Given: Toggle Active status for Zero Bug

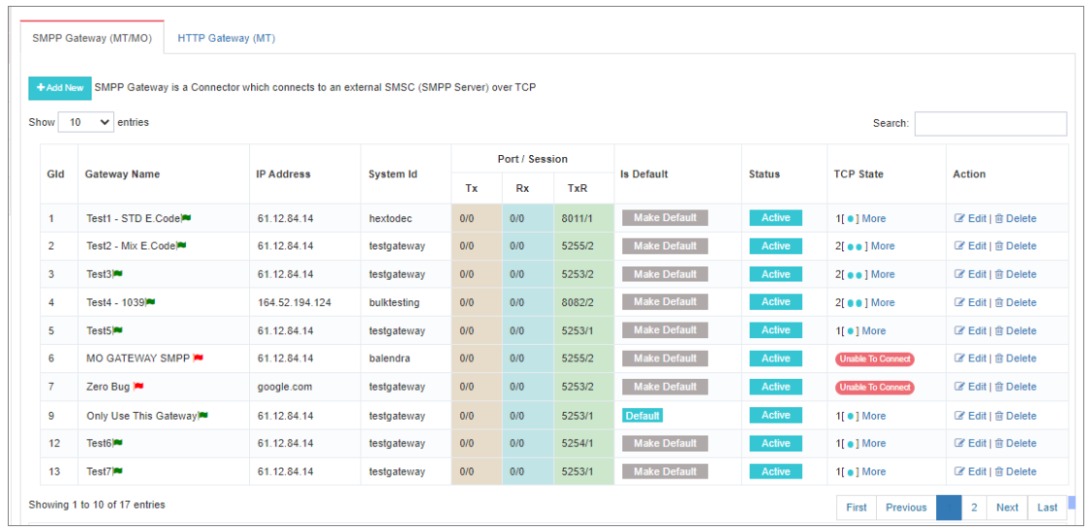Looking at the screenshot, I should click(776, 387).
